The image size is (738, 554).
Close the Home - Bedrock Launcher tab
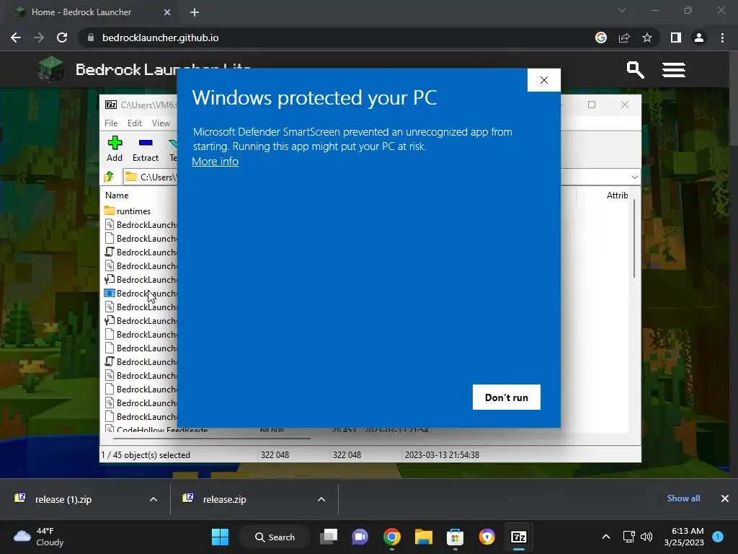(167, 12)
